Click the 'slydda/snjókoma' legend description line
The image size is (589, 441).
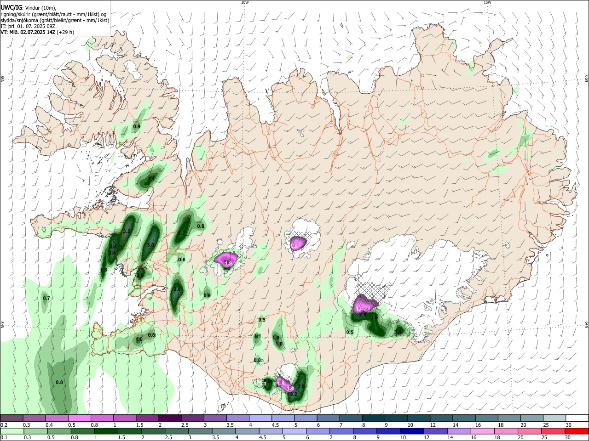tap(55, 20)
